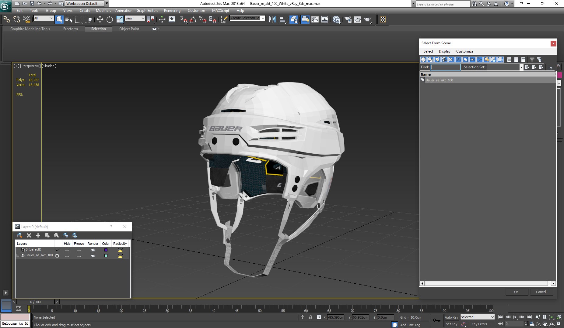Activate Select and Move tool
The image size is (564, 328).
[x=100, y=19]
